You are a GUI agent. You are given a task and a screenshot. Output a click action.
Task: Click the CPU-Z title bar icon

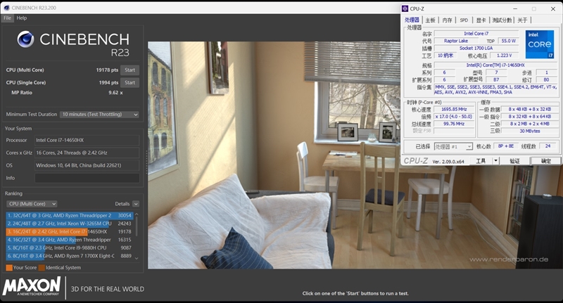tap(405, 8)
